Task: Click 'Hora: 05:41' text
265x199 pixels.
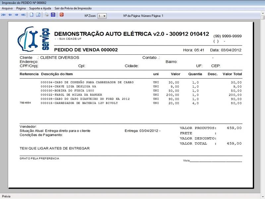Action: tap(194, 50)
